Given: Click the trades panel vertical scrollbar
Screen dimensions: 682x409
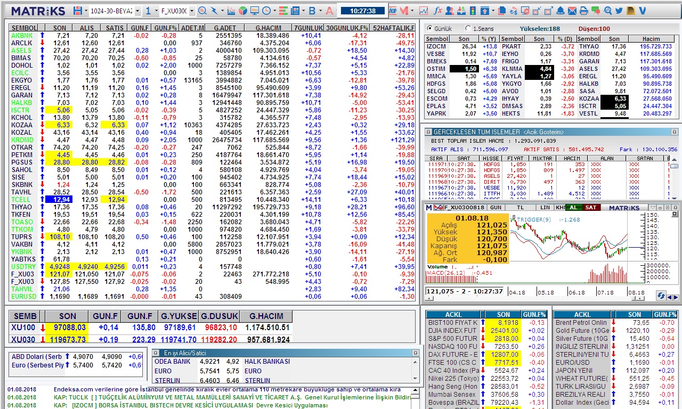Looking at the screenshot, I should point(675,178).
